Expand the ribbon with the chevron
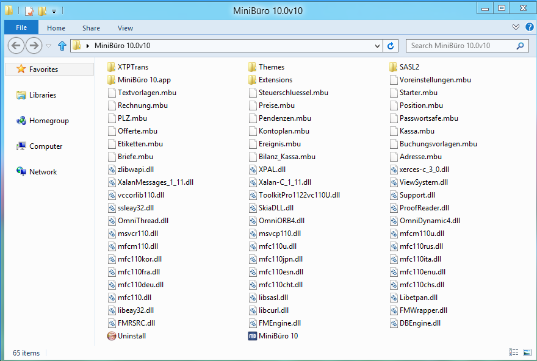Screen dimensions: 537x361 pos(516,27)
